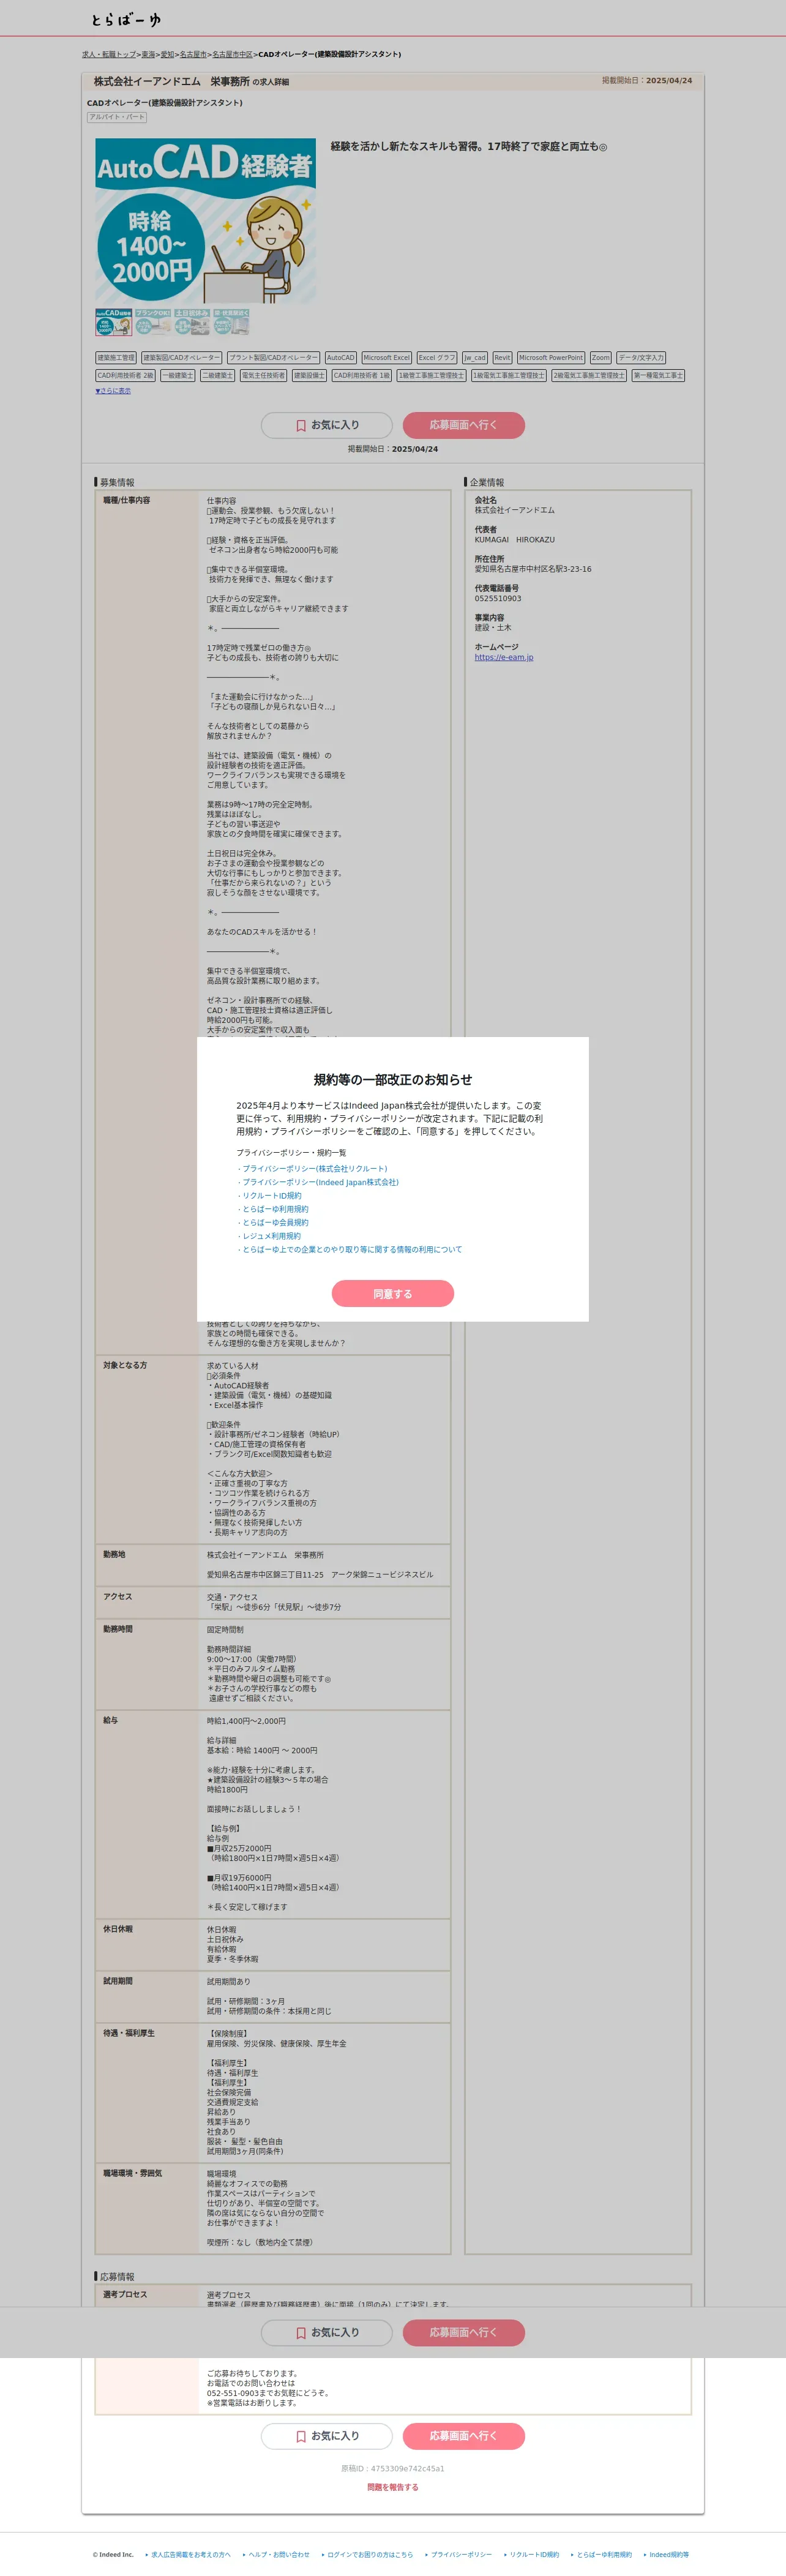Go to 名古屋市 breadcrumb
Viewport: 786px width, 2576px height.
[193, 54]
